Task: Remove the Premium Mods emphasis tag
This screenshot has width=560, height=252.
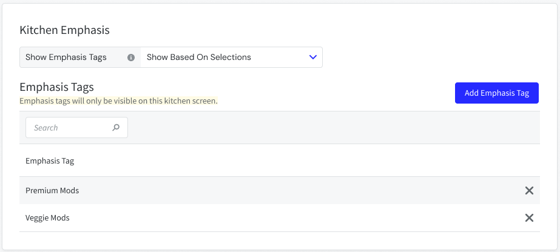Action: (x=529, y=191)
